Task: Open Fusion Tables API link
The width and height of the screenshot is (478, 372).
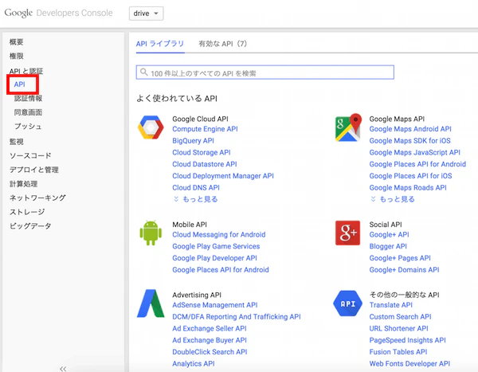Action: pos(398,352)
